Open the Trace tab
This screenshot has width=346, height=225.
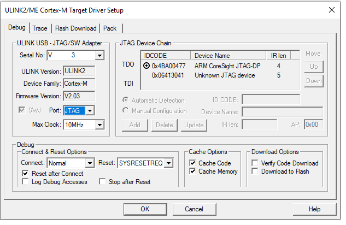point(40,28)
